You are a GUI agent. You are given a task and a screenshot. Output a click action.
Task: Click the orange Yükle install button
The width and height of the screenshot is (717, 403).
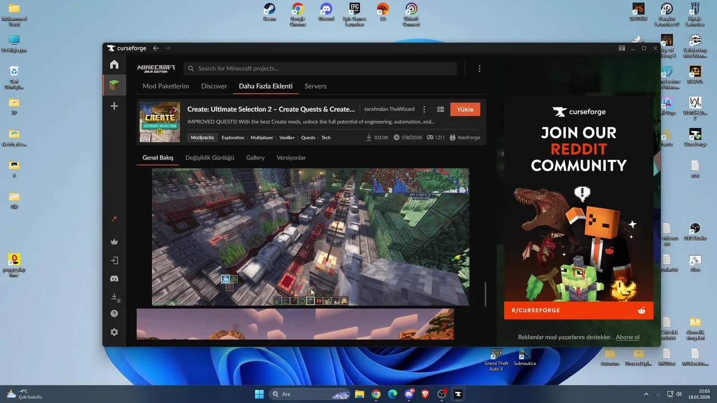465,109
